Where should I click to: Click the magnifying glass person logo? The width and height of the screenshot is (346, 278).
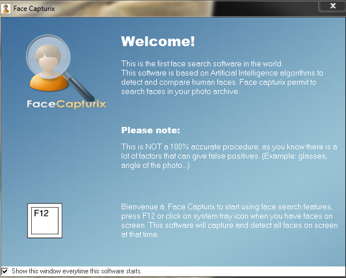60,67
